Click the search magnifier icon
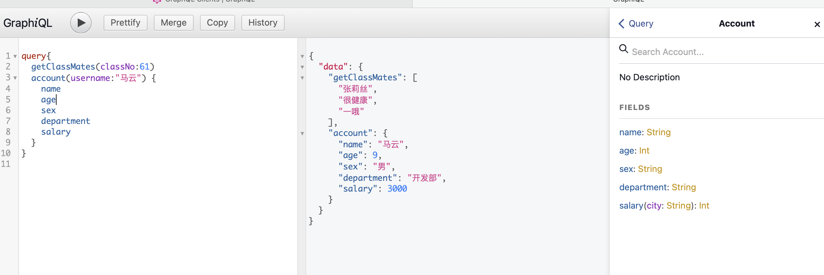824x275 pixels. (623, 49)
